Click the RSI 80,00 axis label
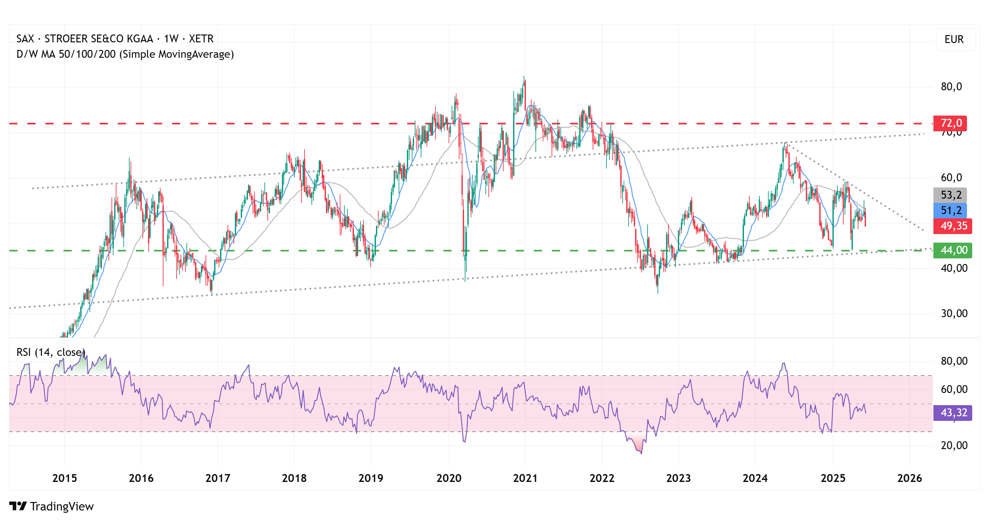This screenshot has height=522, width=989. point(954,361)
